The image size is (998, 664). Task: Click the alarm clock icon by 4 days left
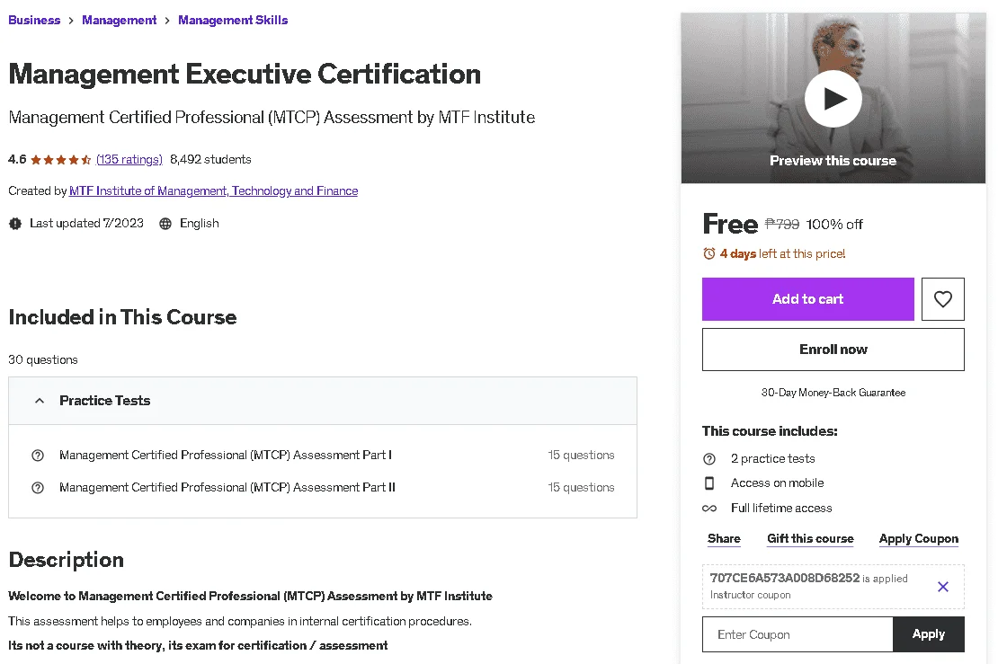click(x=709, y=253)
